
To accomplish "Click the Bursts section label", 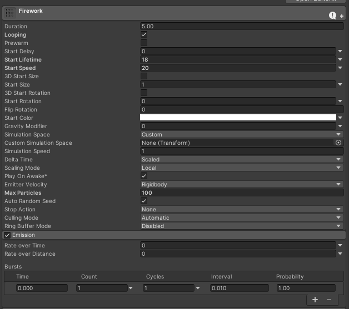I will coord(13,266).
